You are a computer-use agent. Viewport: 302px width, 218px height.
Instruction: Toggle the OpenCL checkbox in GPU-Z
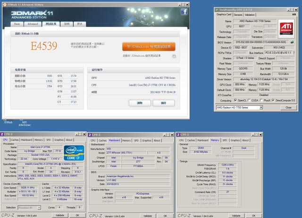pos(235,100)
